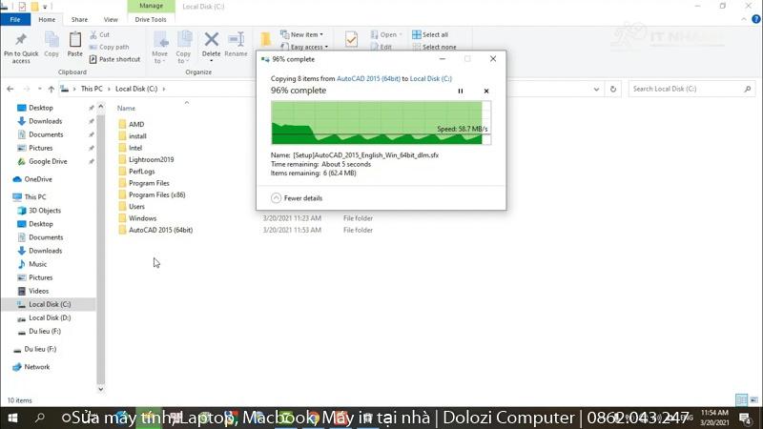Select AutoCAD 2015 (64bit) folder
This screenshot has width=763, height=429.
pyautogui.click(x=160, y=230)
